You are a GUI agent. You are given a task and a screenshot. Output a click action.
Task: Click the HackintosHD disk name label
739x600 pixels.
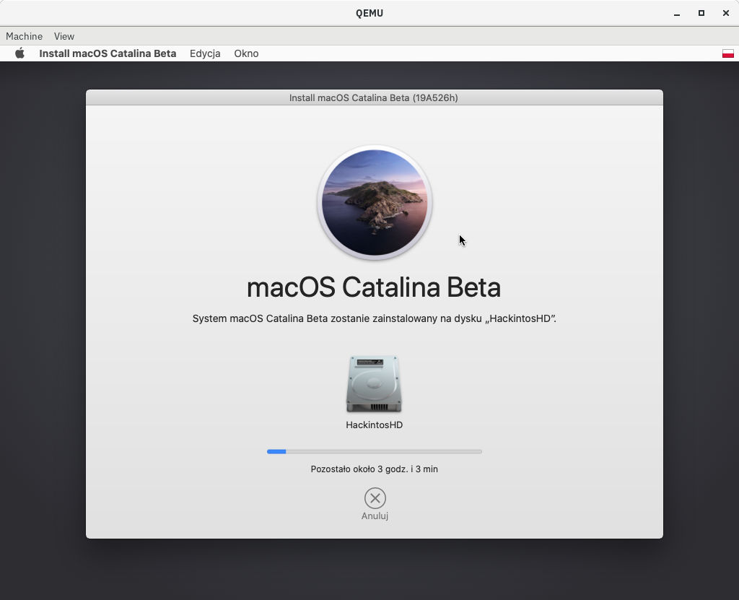tap(375, 425)
